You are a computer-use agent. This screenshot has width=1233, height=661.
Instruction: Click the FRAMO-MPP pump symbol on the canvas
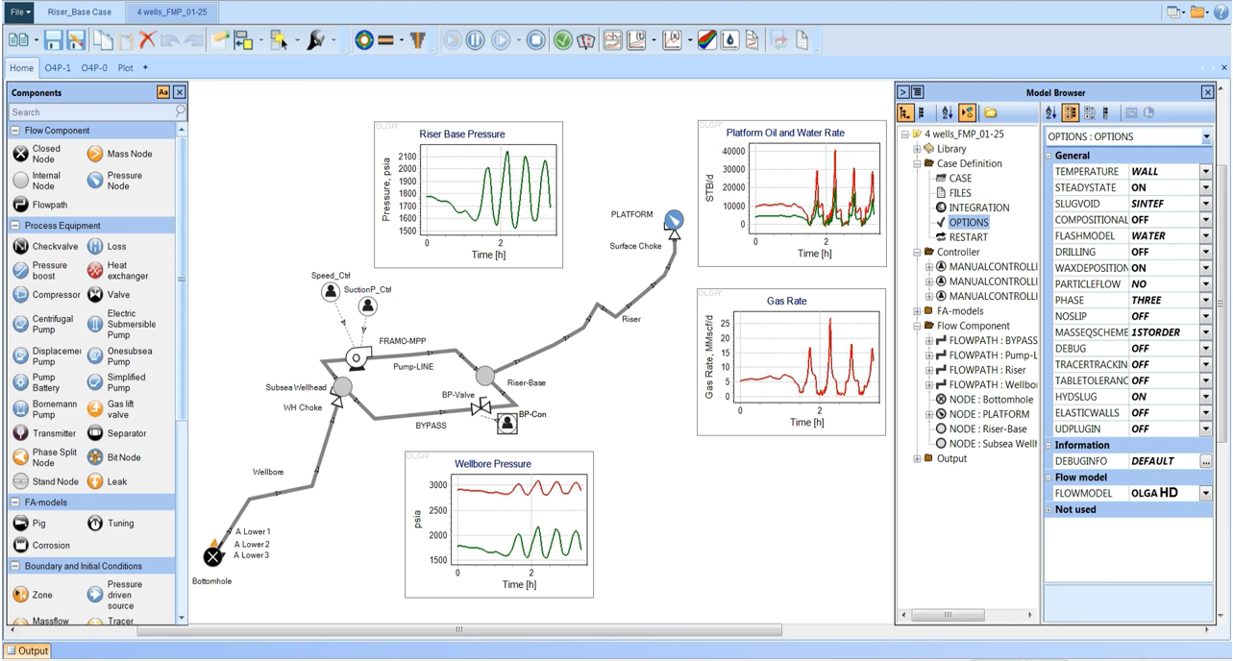coord(356,359)
